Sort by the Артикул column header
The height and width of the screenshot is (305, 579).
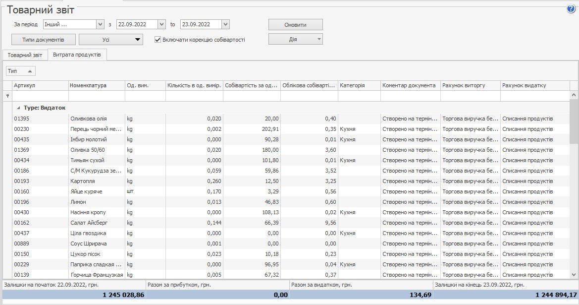click(40, 85)
